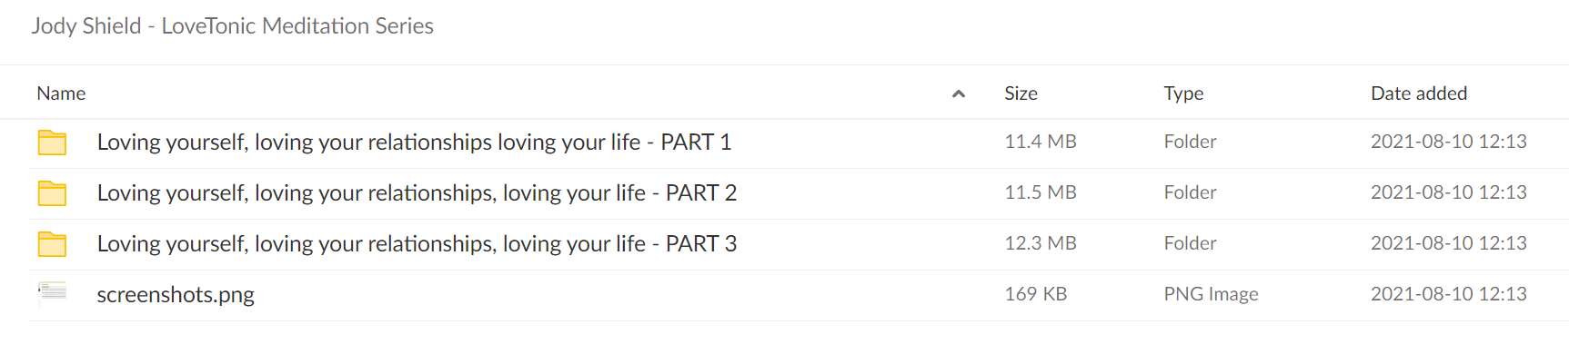Sort the list by Type column
1569x354 pixels.
pyautogui.click(x=1183, y=93)
